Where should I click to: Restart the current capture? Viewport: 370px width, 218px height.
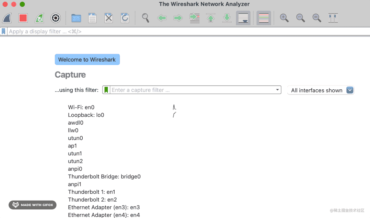[x=39, y=18]
